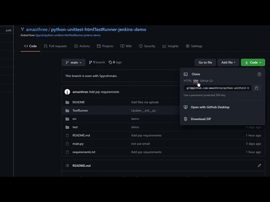The image size is (270, 202).
Task: Go to the Projects tab
Action: pos(105,46)
